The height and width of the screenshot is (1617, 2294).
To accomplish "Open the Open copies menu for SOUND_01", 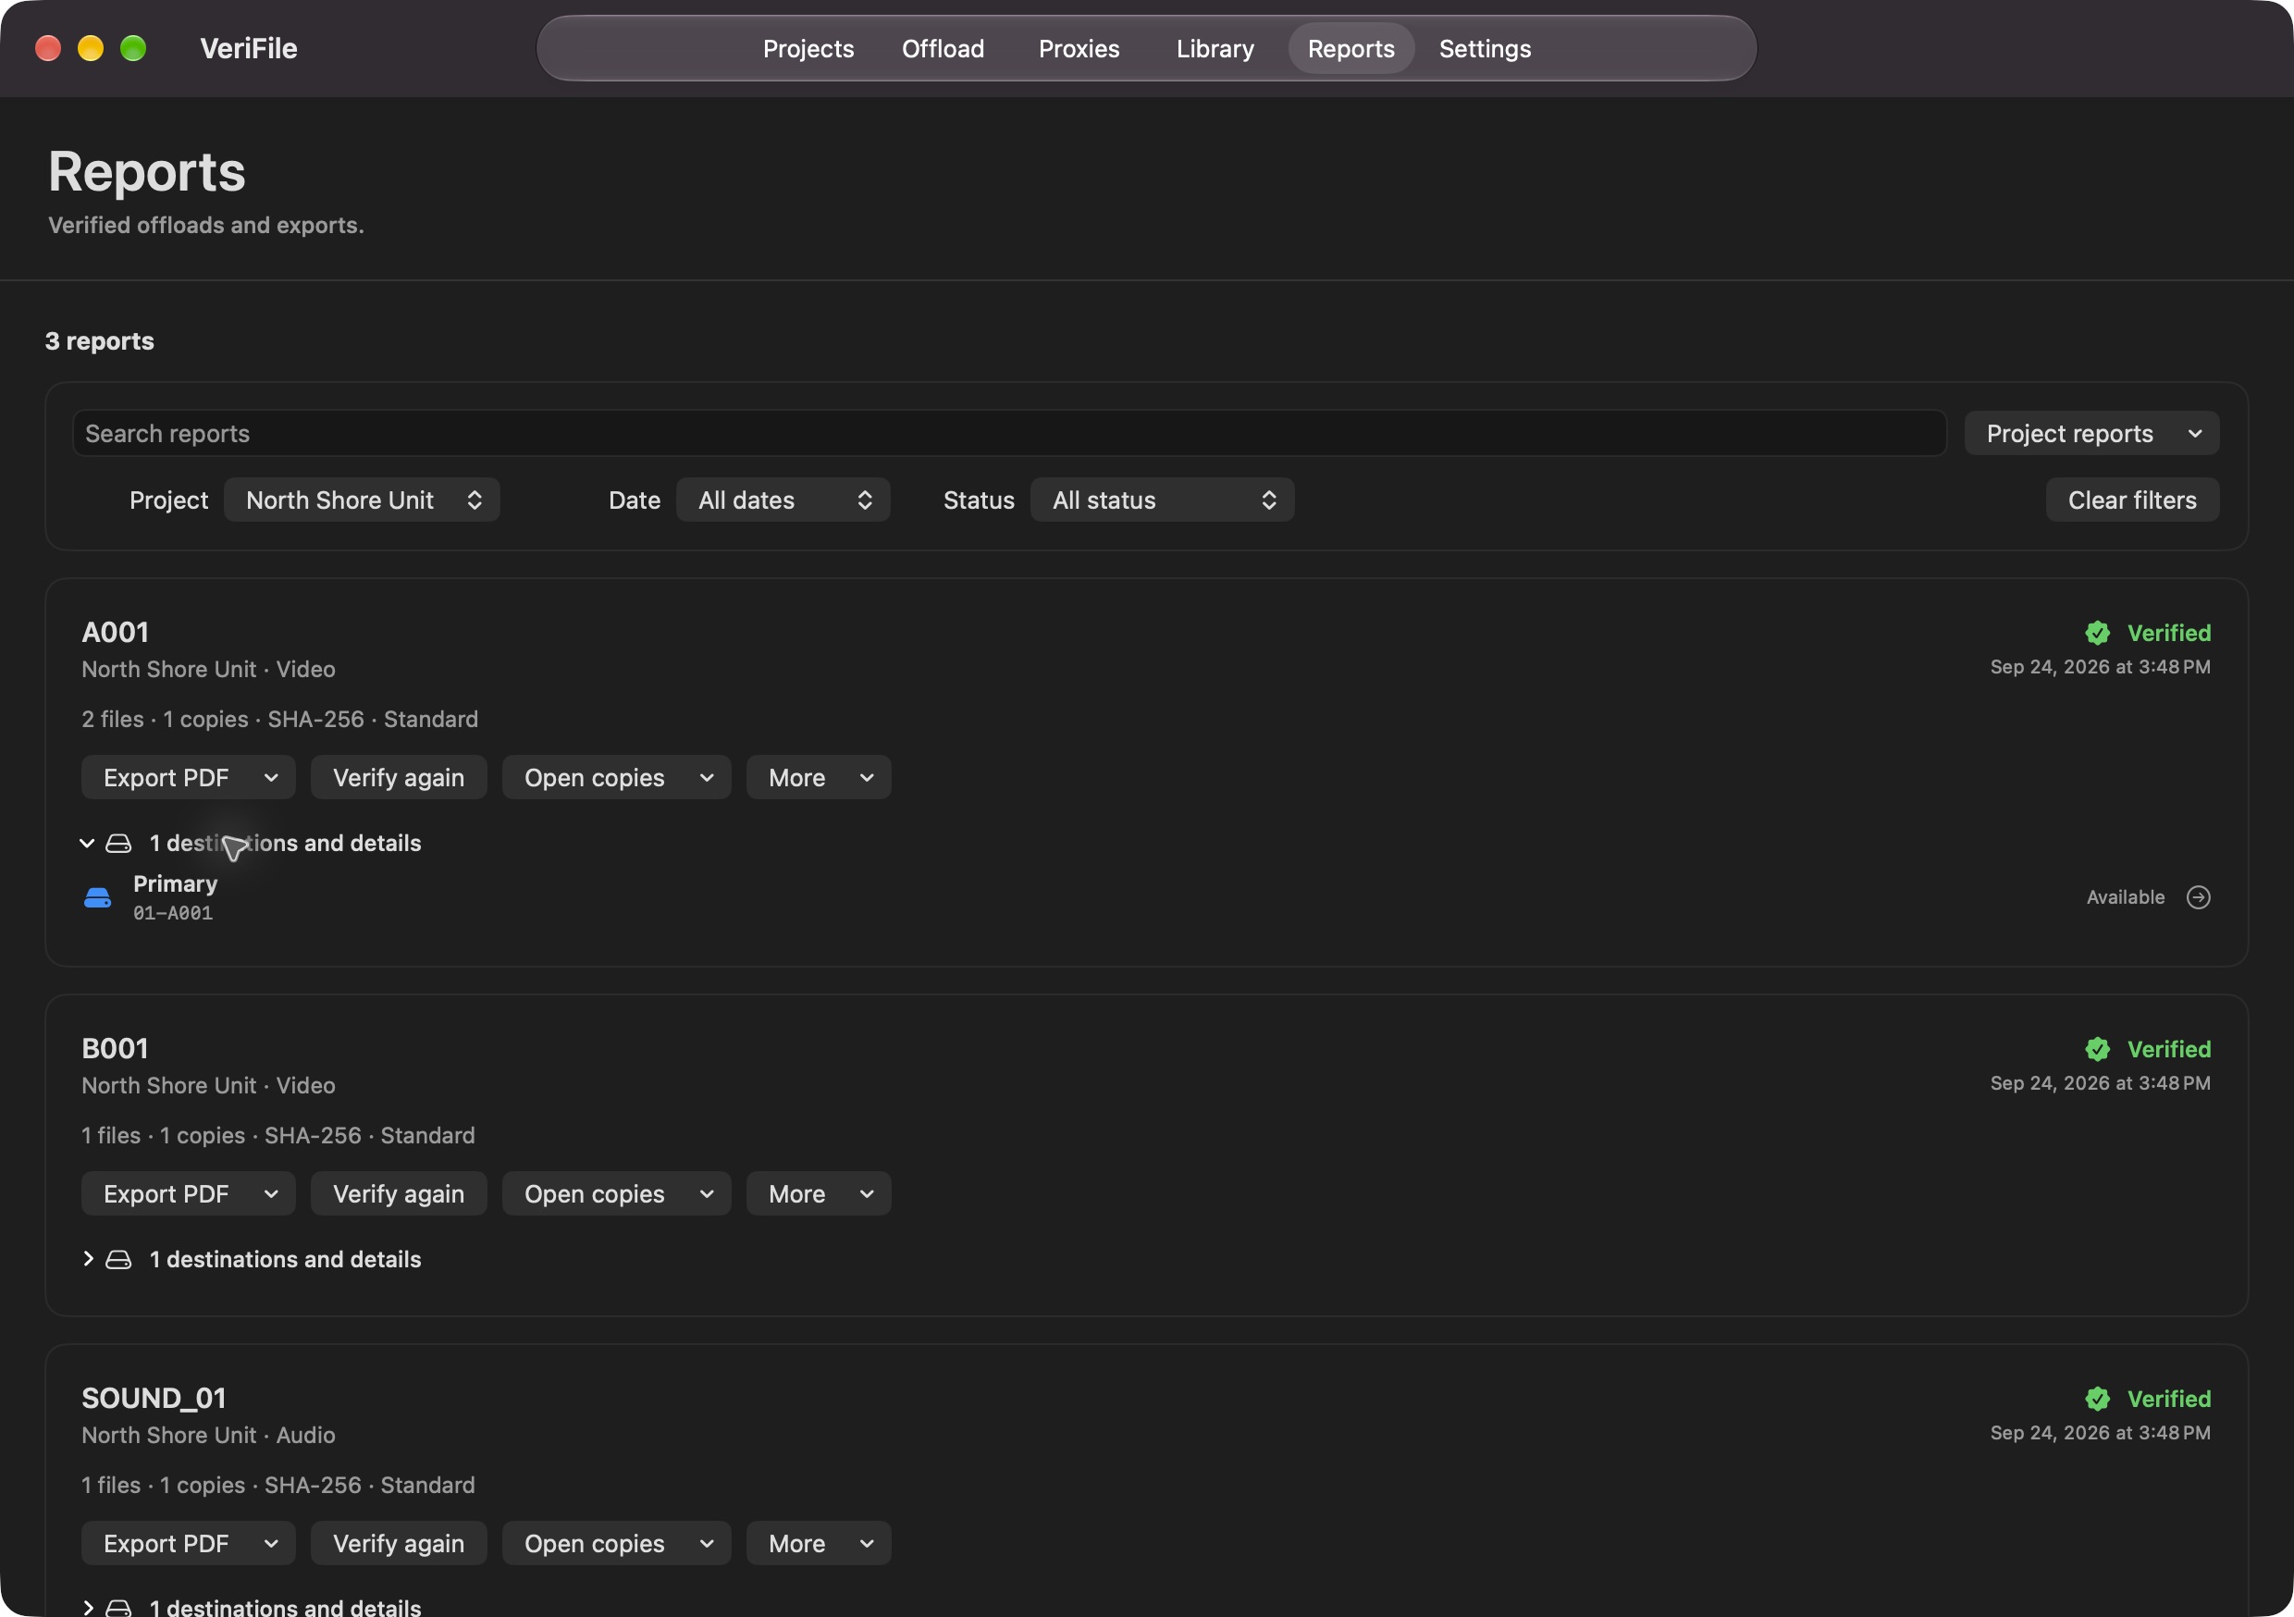I will coord(616,1543).
